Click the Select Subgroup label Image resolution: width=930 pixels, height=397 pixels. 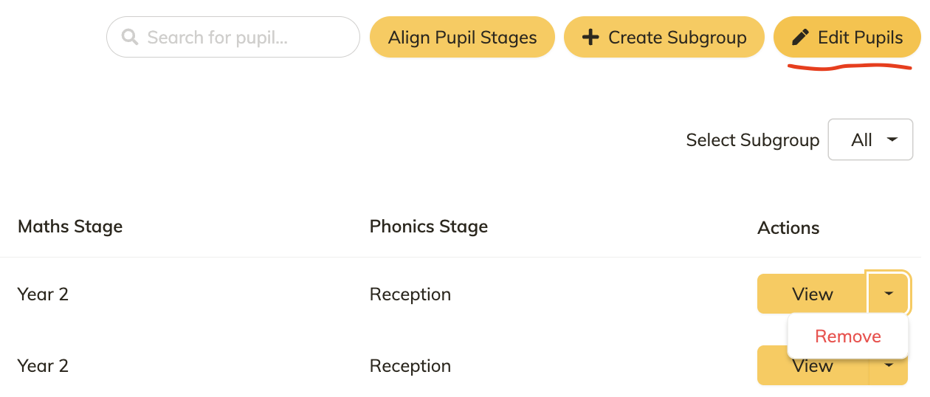click(753, 140)
